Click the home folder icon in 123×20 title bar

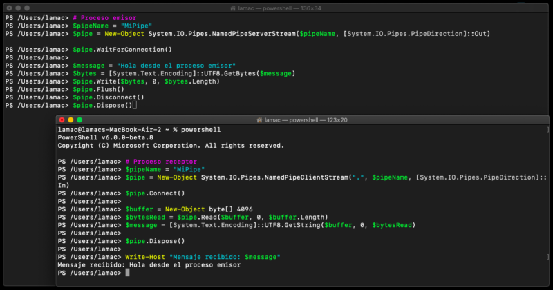tap(260, 120)
